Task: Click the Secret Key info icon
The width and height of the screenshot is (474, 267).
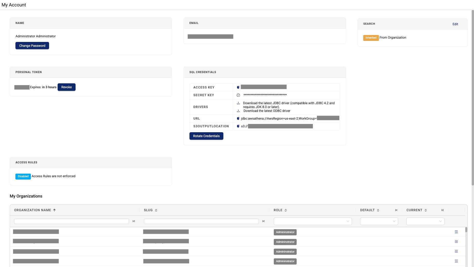Action: [238, 95]
